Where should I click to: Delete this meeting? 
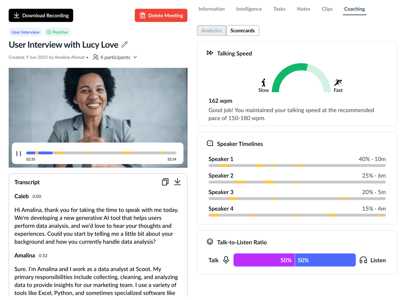pos(161,15)
